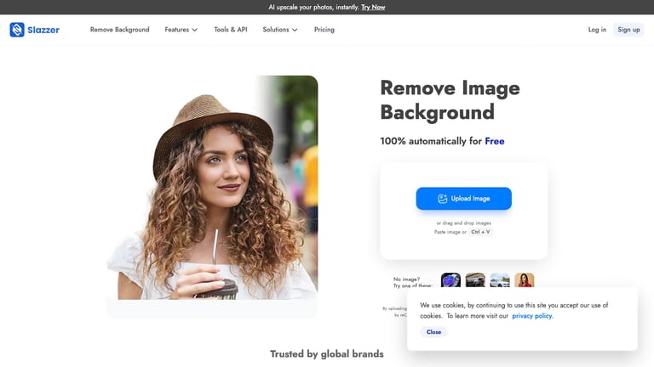Image resolution: width=654 pixels, height=367 pixels.
Task: Click the Sign up button
Action: pyautogui.click(x=628, y=30)
